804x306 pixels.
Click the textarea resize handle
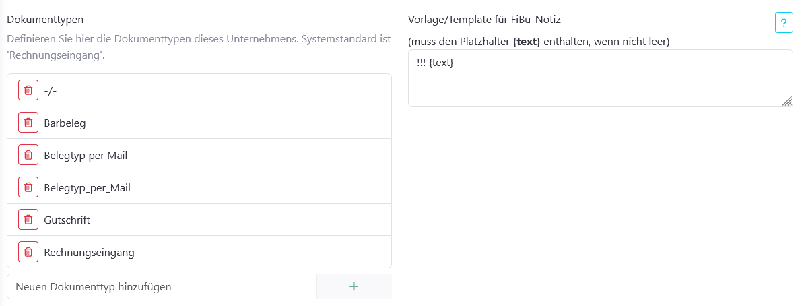786,100
